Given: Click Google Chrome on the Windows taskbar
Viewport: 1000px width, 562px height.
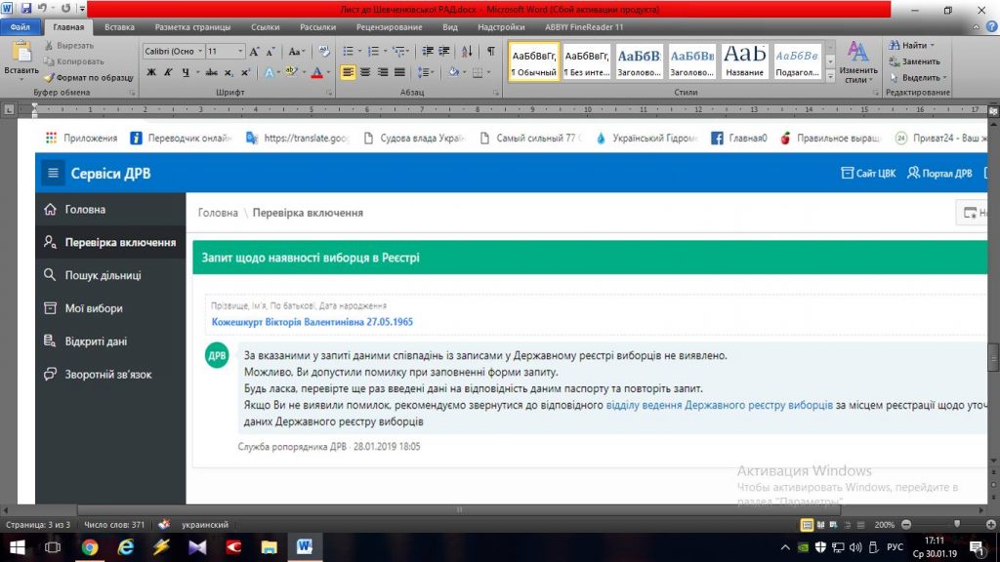Looking at the screenshot, I should point(89,546).
